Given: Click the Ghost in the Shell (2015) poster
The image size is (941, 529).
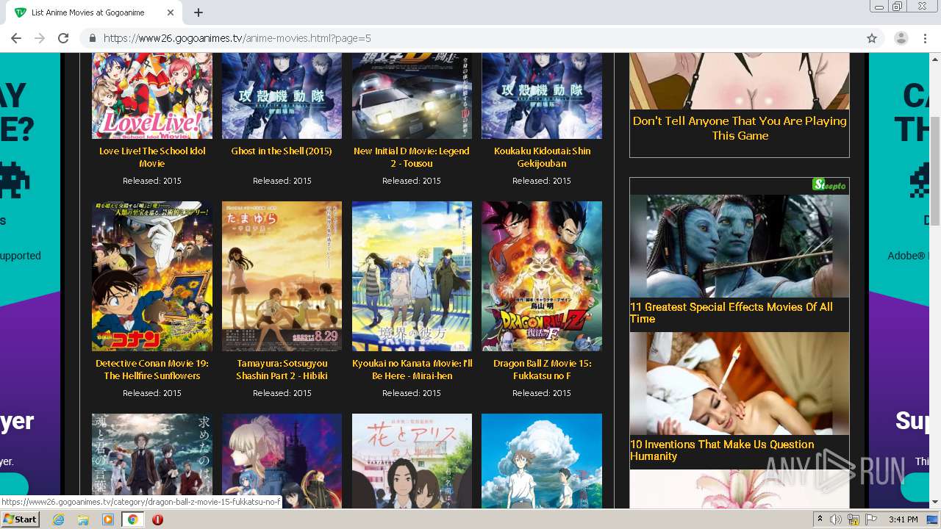Looking at the screenshot, I should (x=282, y=96).
